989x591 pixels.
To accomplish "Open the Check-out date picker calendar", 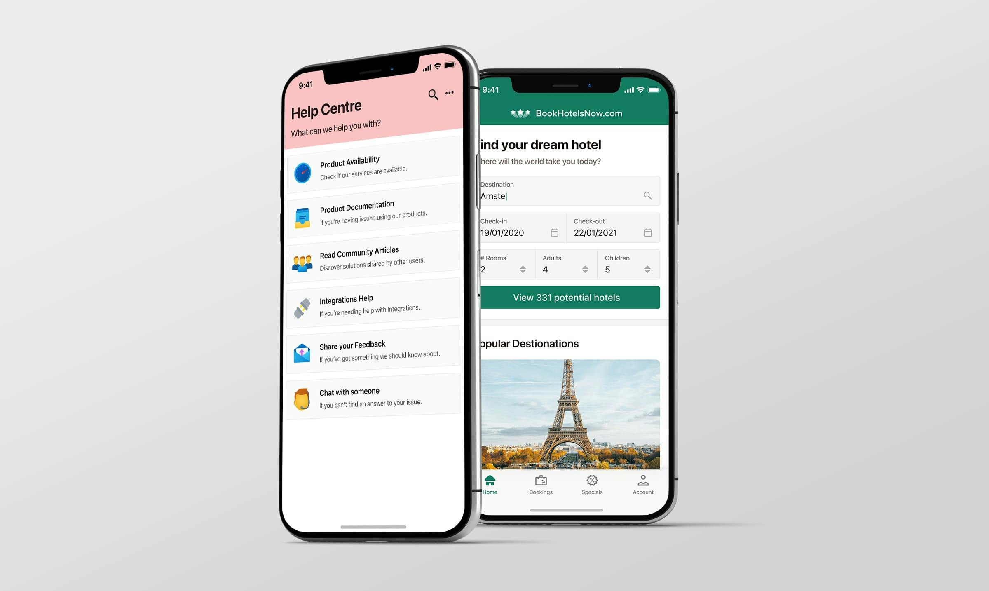I will [649, 232].
